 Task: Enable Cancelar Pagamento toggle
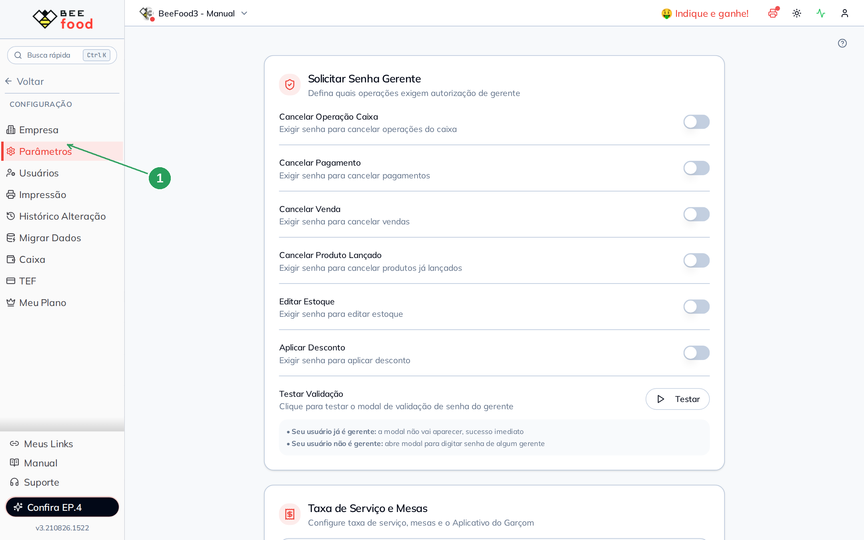pyautogui.click(x=696, y=168)
